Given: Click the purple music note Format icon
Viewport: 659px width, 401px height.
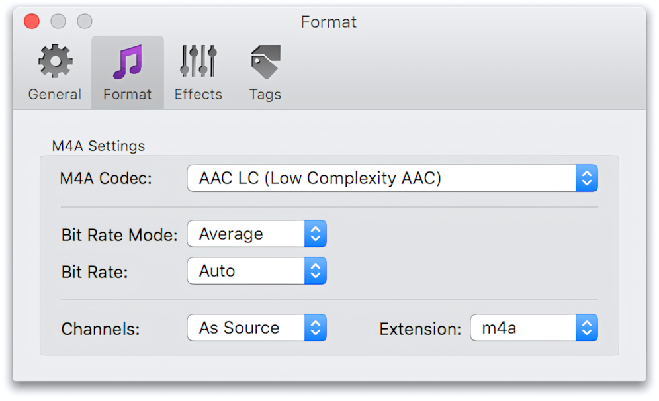Looking at the screenshot, I should [127, 60].
